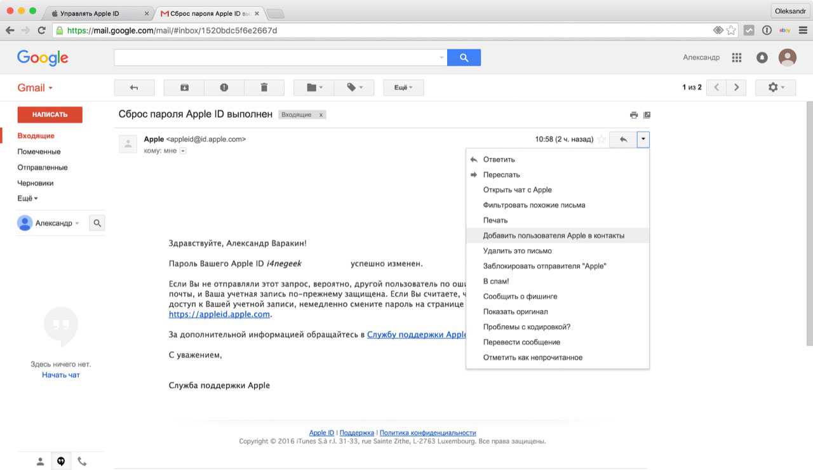Open the Move to folder dropdown
The height and width of the screenshot is (470, 813).
(x=314, y=88)
